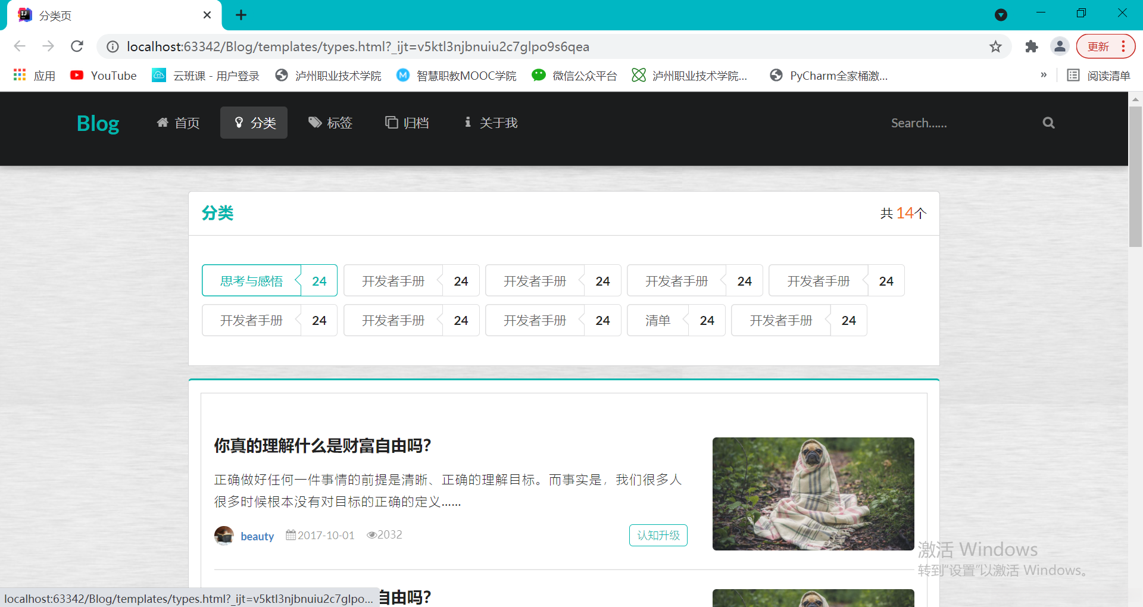Open the 关于我 navigation item
The image size is (1143, 607).
pos(491,123)
